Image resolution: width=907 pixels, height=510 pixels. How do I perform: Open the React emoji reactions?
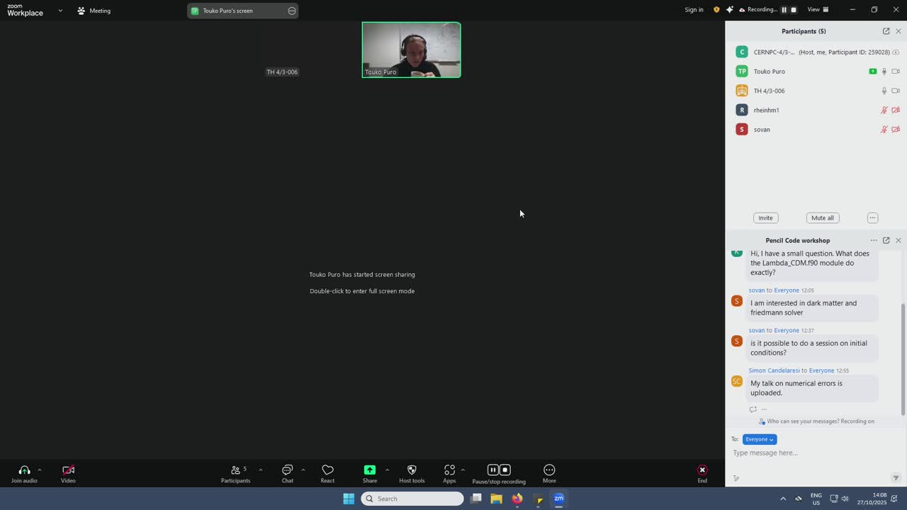click(x=327, y=470)
